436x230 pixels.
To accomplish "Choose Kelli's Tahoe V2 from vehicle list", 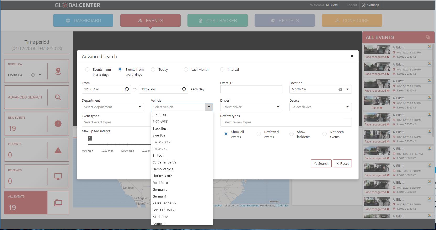I will coord(182,203).
